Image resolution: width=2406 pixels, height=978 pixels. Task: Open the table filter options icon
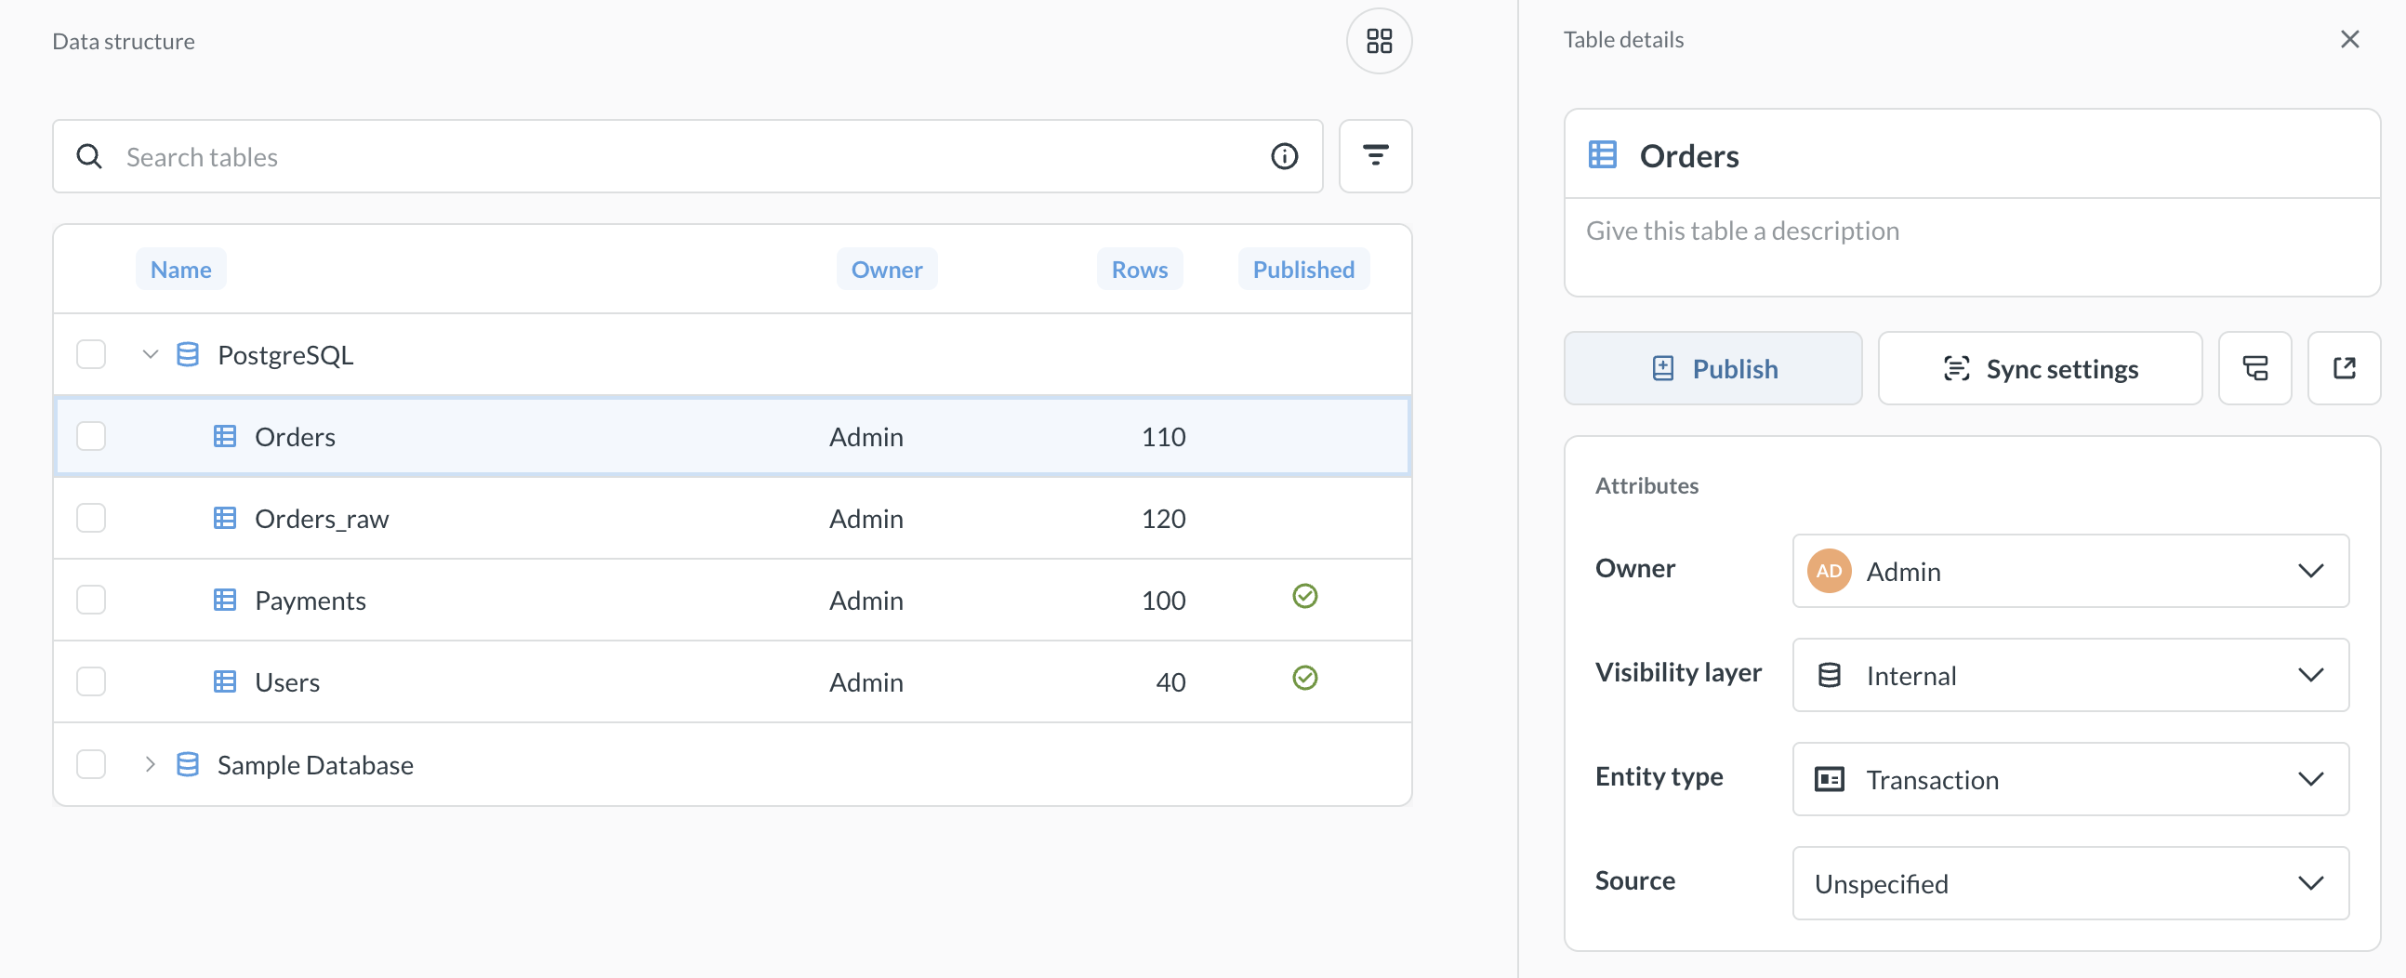[x=1375, y=156]
